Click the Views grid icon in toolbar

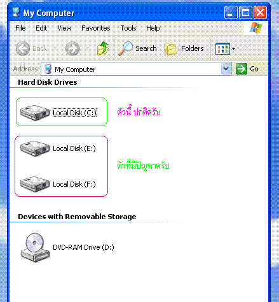[x=222, y=48]
